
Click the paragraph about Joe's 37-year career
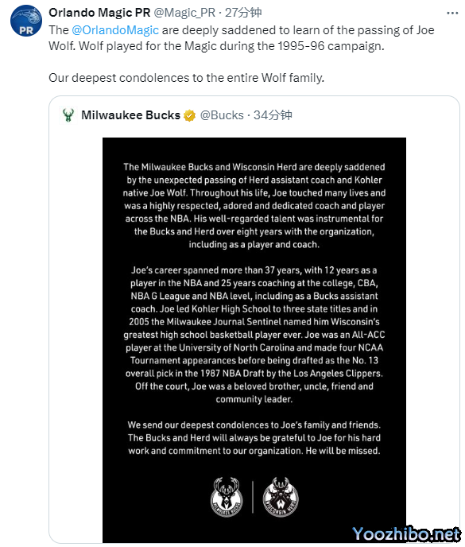click(254, 335)
